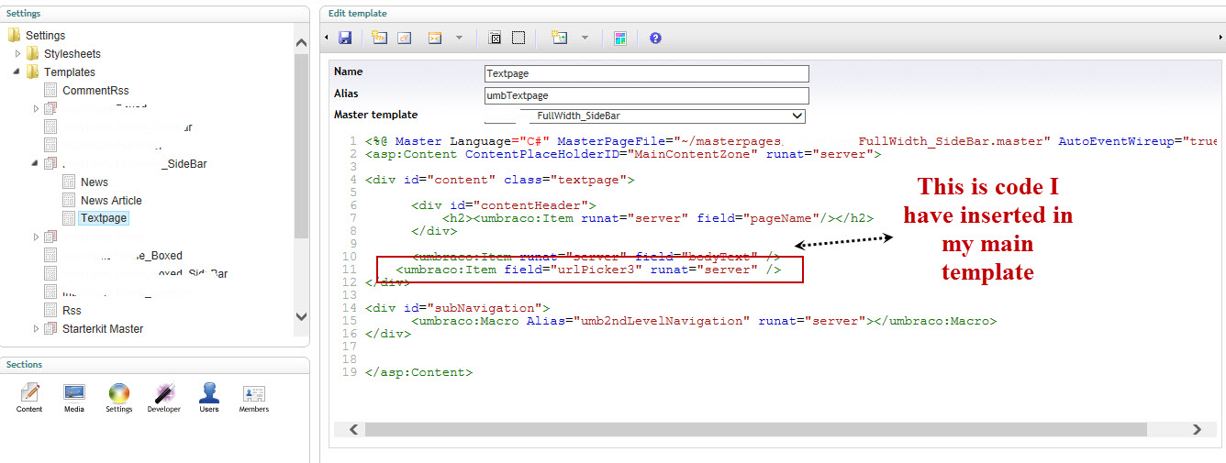Viewport: 1226px width, 463px height.
Task: Click the Alias field umbTextpage
Action: 647,95
